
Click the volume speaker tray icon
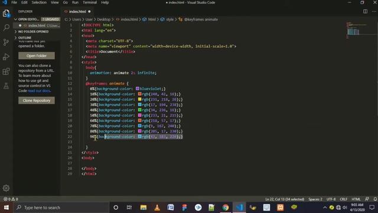[x=345, y=208]
